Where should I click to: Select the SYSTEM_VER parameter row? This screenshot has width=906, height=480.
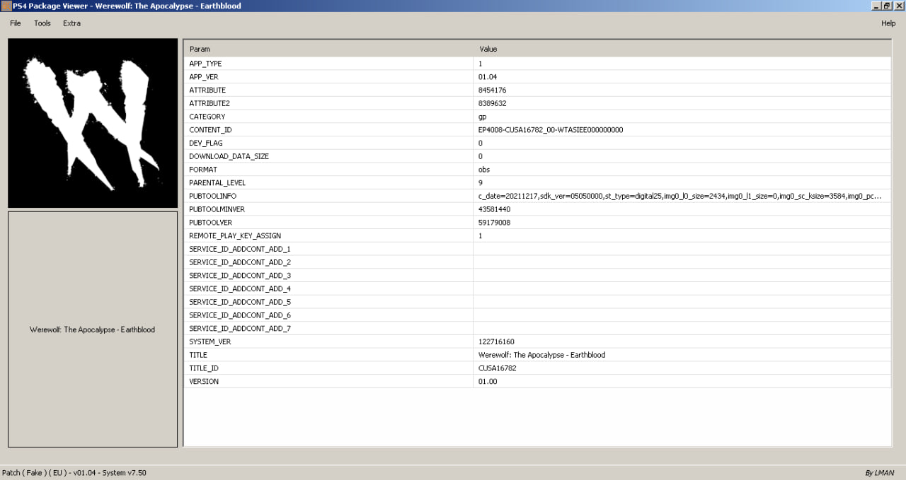click(x=538, y=341)
